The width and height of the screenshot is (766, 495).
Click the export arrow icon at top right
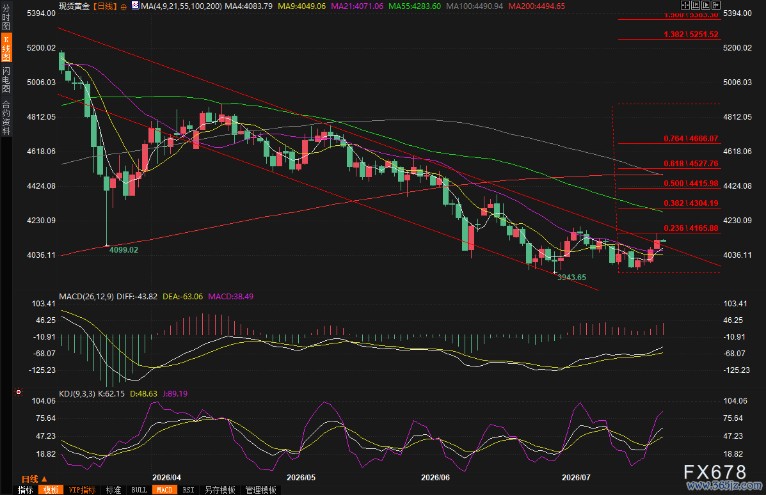pos(715,5)
